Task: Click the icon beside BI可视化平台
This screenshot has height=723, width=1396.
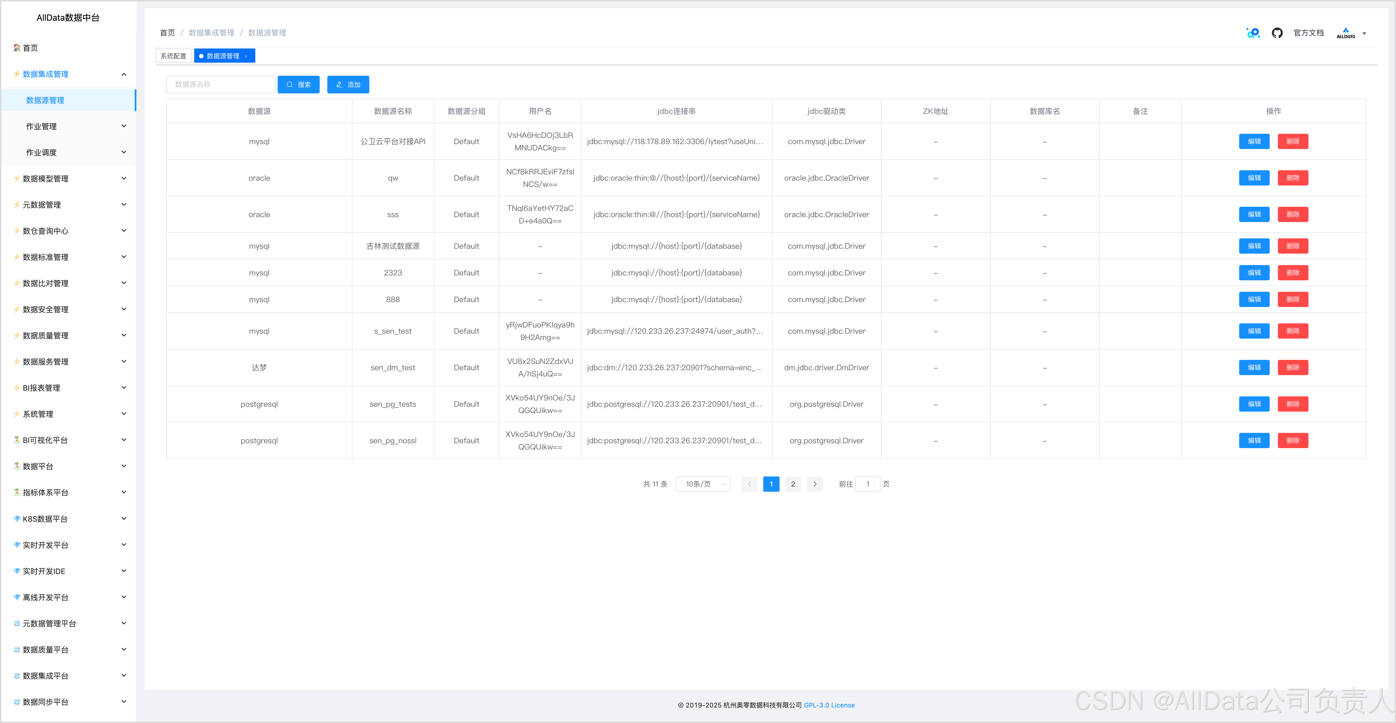Action: coord(17,440)
